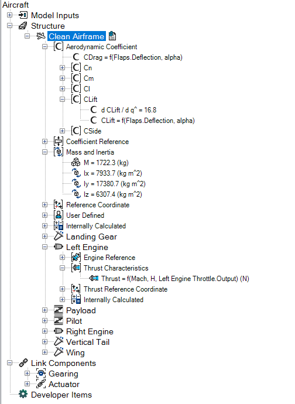Click the Gearing gear icon

click(x=41, y=374)
